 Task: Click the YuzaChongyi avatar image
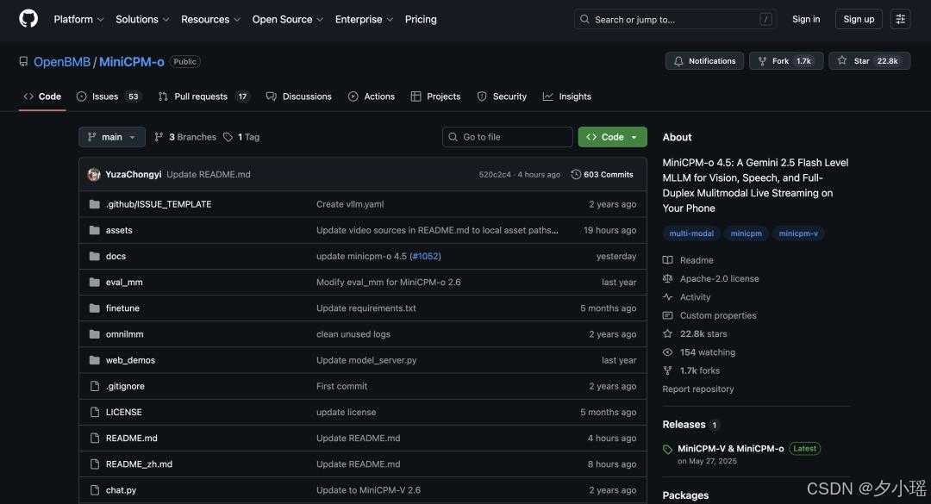pyautogui.click(x=94, y=175)
